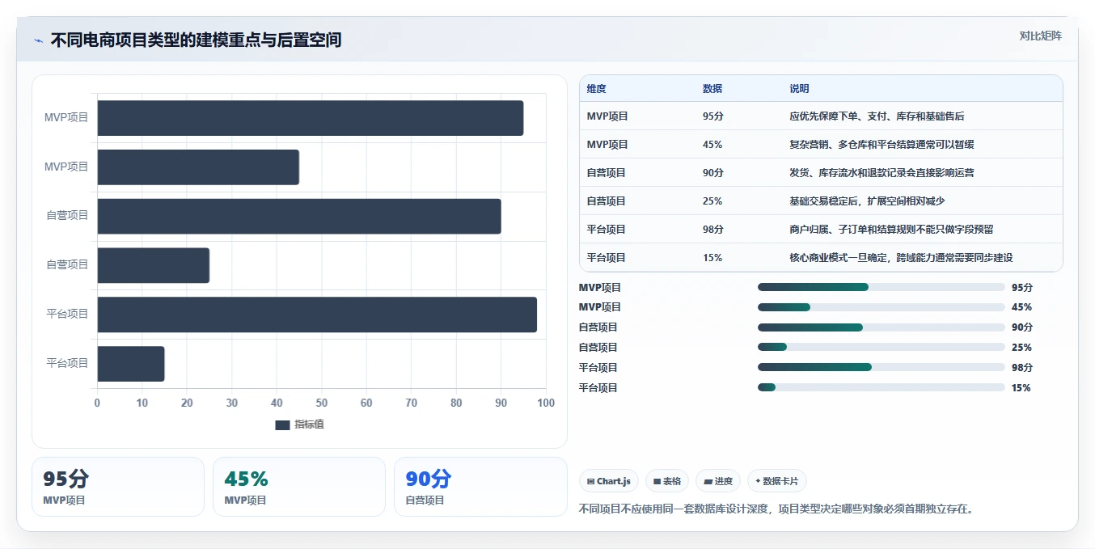Click the 45% cell in the table

tap(712, 145)
